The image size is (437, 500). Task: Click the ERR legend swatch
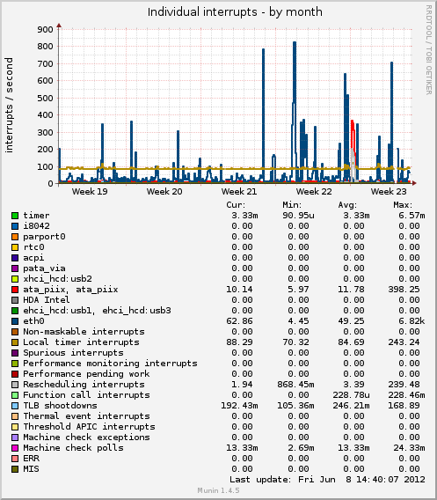[x=15, y=459]
